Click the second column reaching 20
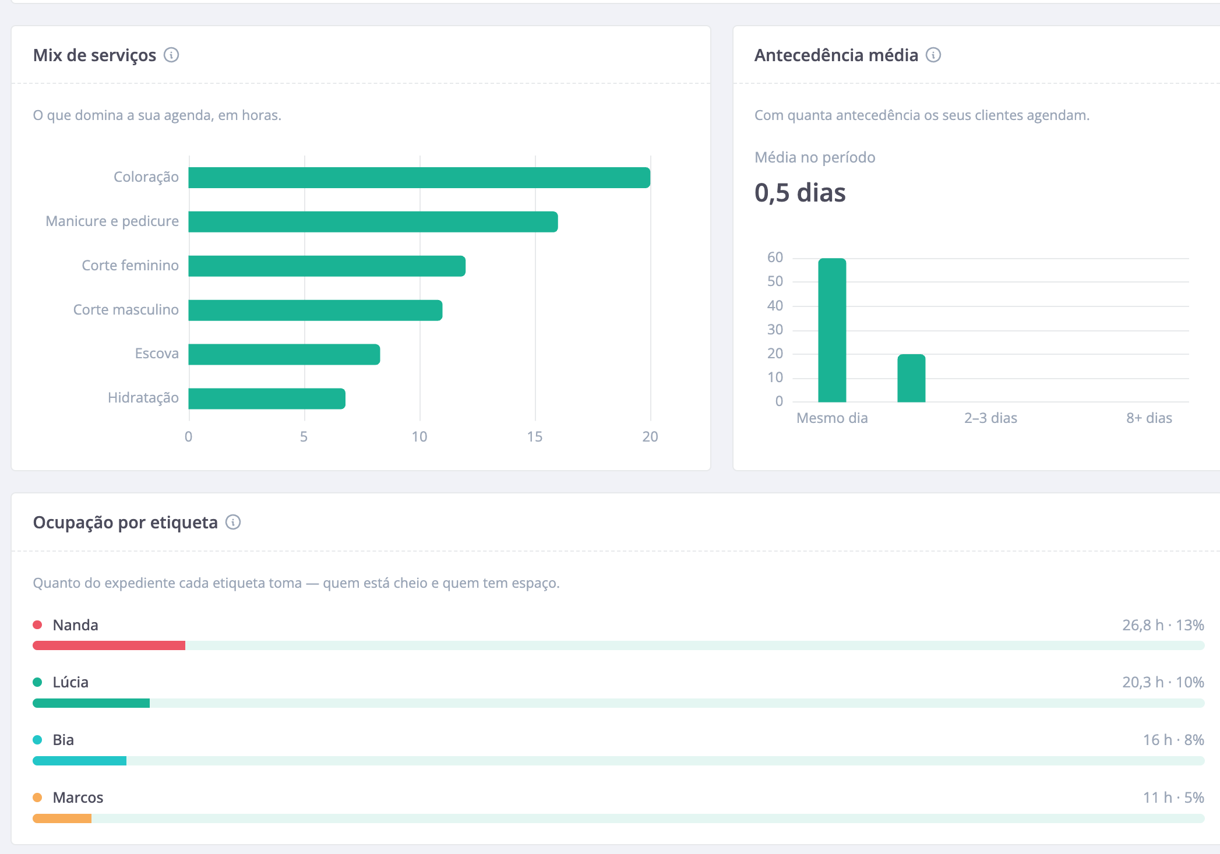 point(911,378)
